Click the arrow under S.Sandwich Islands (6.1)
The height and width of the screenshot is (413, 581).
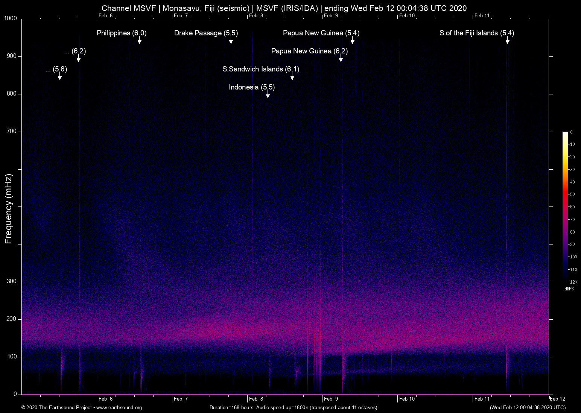[292, 76]
